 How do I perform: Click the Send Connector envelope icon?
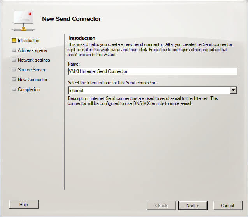coord(23,21)
